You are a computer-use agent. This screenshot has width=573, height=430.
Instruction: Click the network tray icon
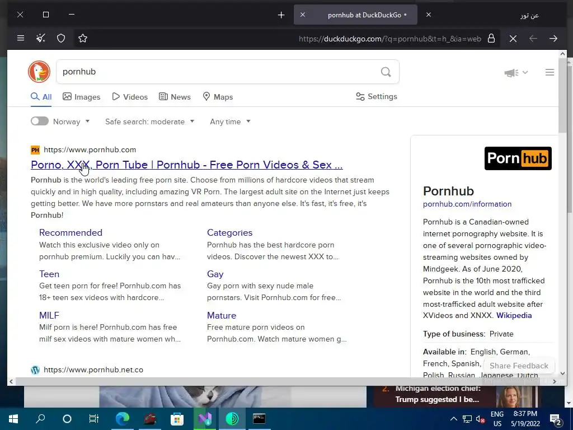pos(467,419)
